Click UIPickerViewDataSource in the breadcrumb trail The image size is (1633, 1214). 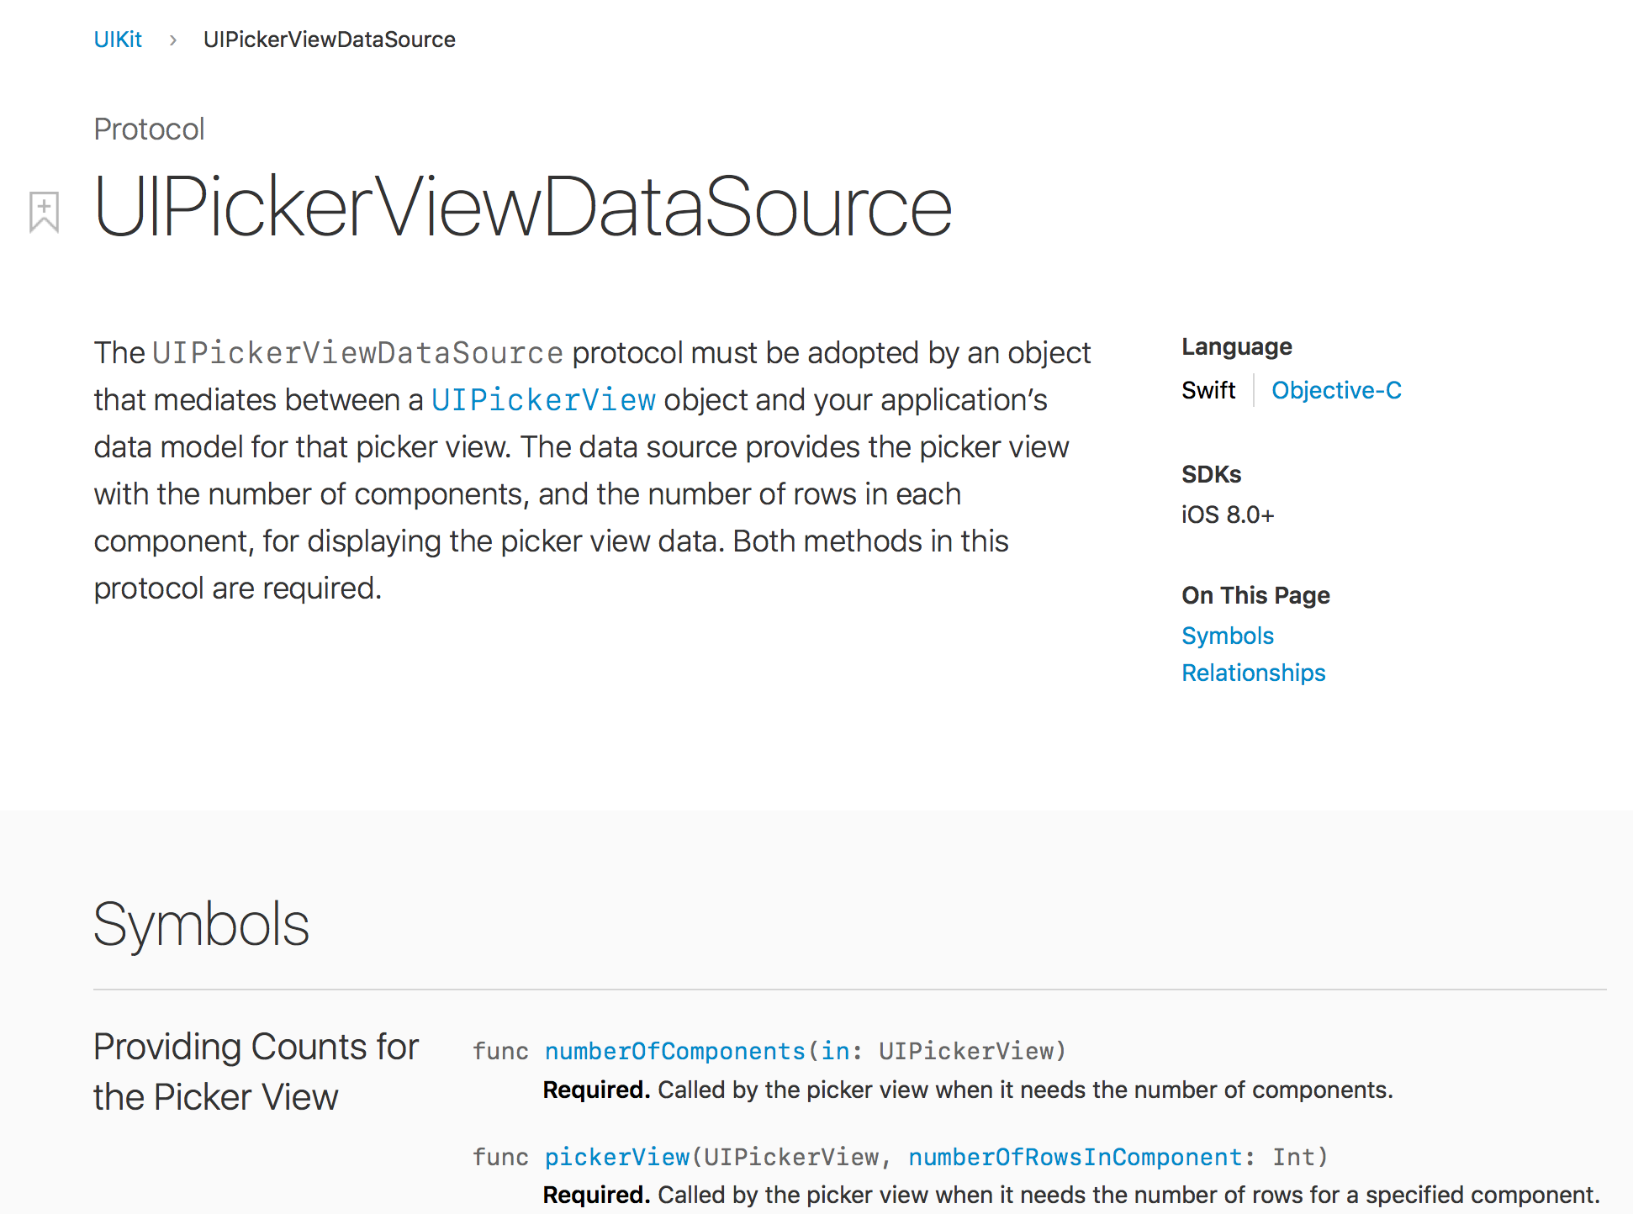329,40
